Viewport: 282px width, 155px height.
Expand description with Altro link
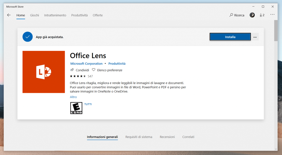point(73,97)
